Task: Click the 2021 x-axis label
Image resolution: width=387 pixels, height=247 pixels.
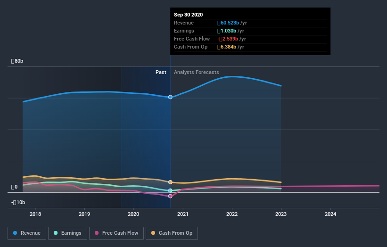Action: pos(182,214)
